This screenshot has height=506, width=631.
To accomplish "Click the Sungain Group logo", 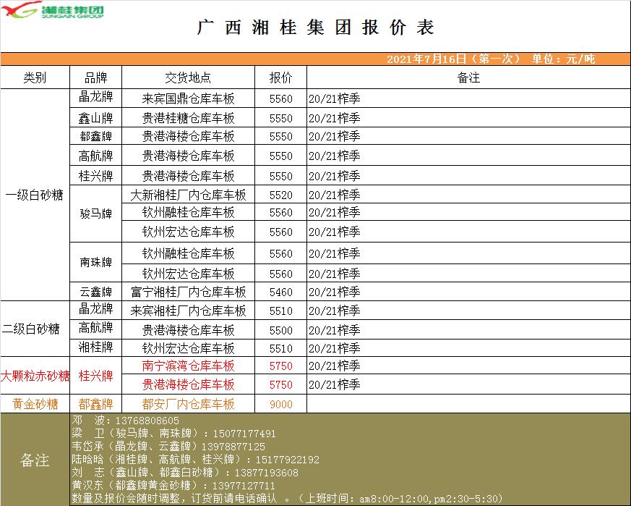I will tap(53, 12).
